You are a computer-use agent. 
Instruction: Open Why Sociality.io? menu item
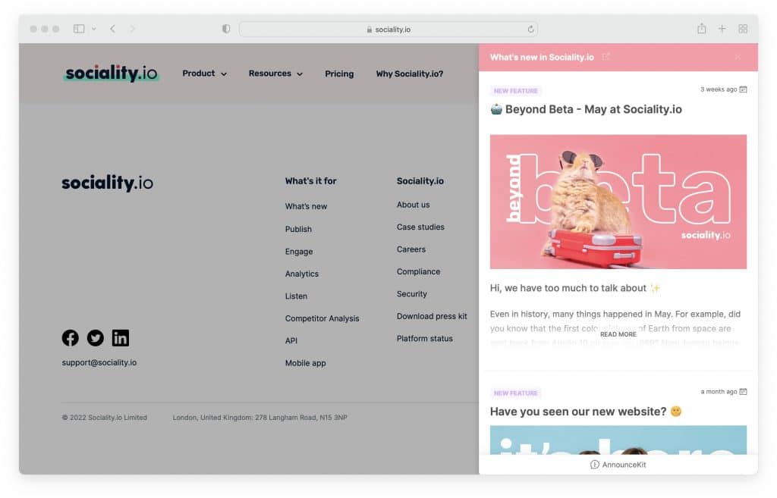409,74
